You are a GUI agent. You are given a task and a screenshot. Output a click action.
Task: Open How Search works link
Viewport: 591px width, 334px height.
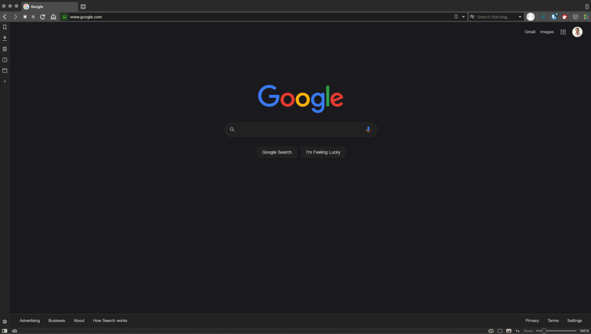click(x=110, y=321)
